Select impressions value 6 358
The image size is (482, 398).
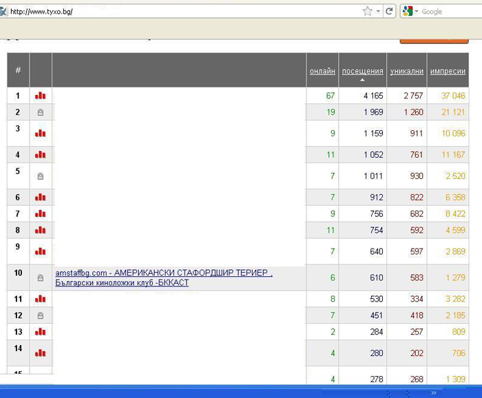(x=455, y=197)
